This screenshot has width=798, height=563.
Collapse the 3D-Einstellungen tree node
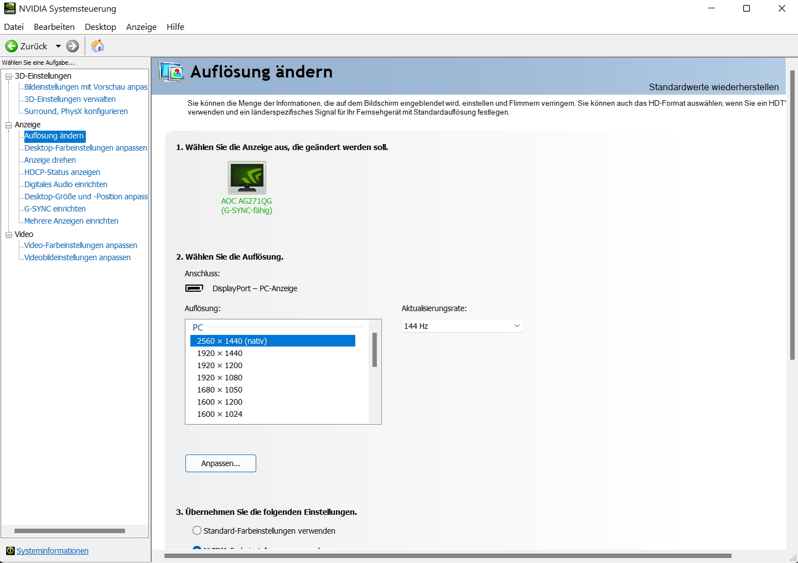8,76
